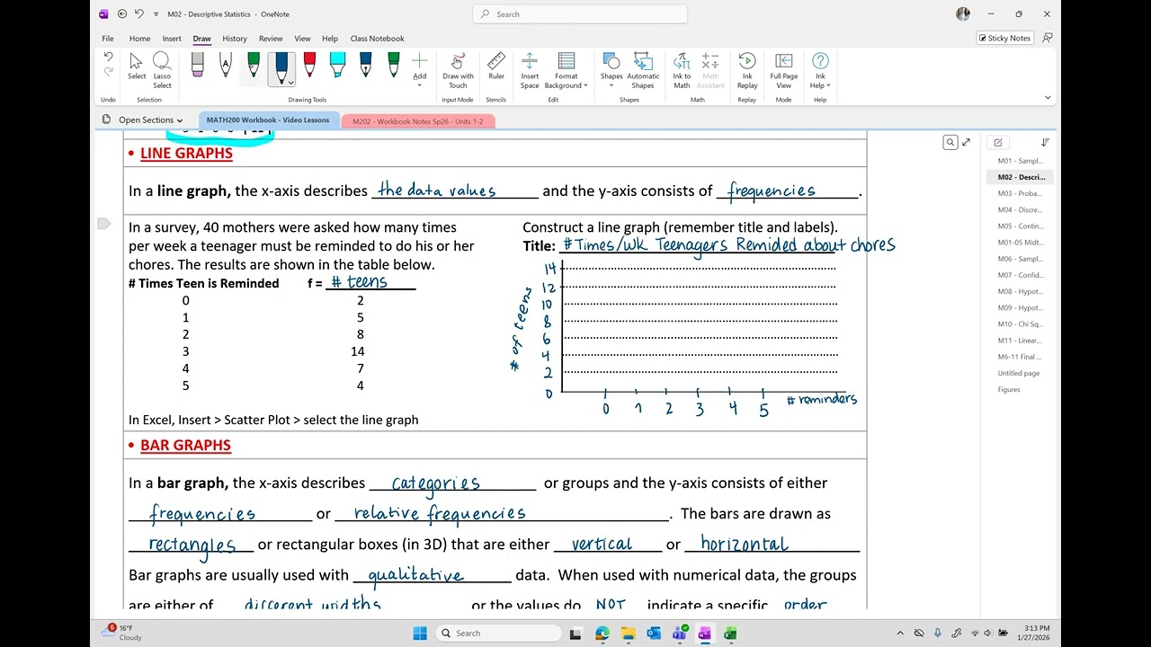Select the eraser tool in Drawing Tools

[x=197, y=65]
